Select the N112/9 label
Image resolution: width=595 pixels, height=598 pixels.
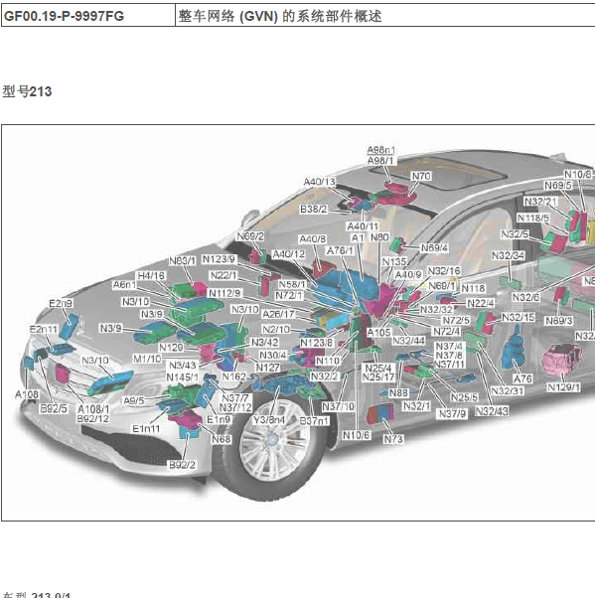click(225, 293)
